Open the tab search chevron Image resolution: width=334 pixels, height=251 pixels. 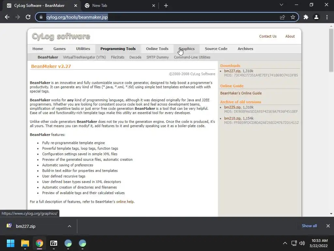(x=281, y=5)
